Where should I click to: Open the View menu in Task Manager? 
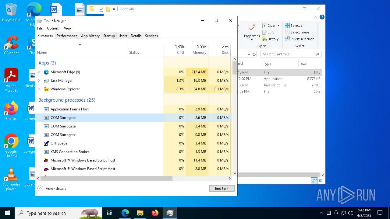(68, 28)
